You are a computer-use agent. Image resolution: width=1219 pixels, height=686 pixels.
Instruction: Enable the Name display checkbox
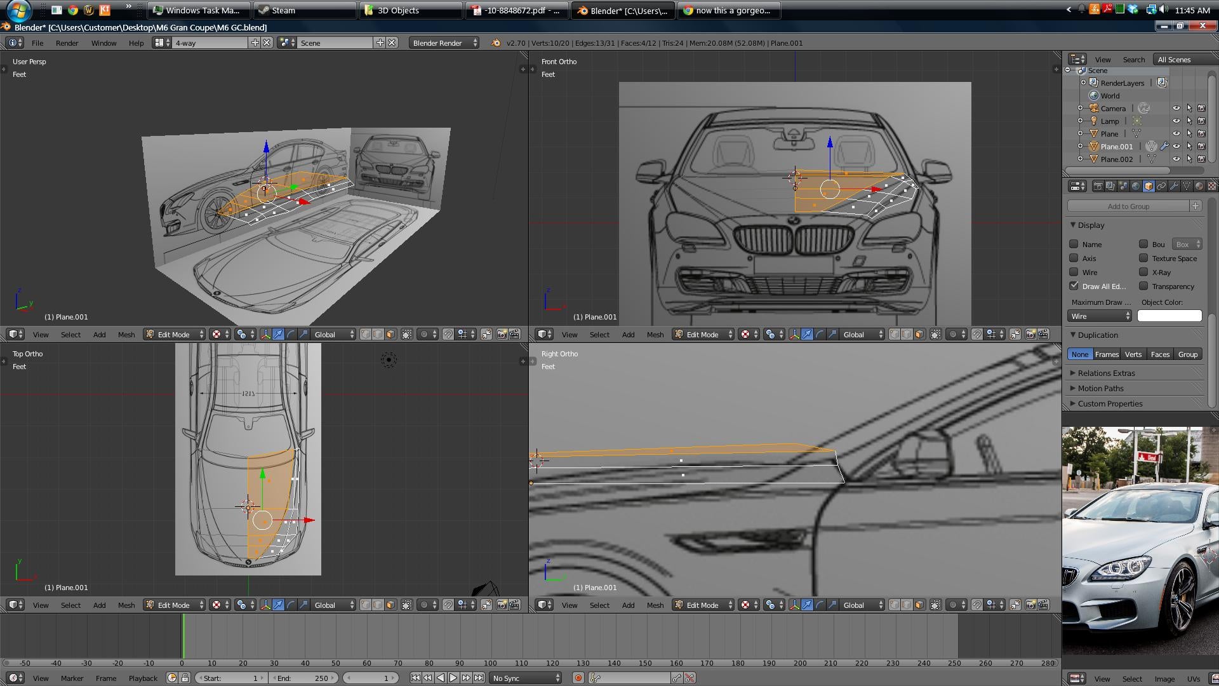[x=1074, y=244]
